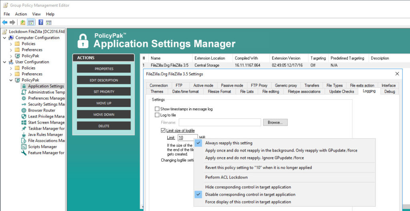Click PolicyPak icon under User Configuration
The image size is (410, 211).
tap(18, 80)
